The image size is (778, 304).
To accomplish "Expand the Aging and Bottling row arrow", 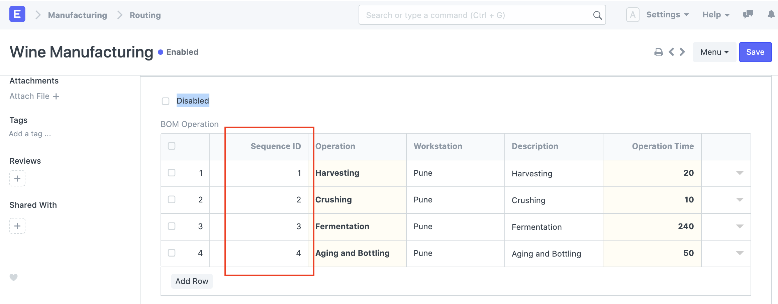I will coord(740,253).
